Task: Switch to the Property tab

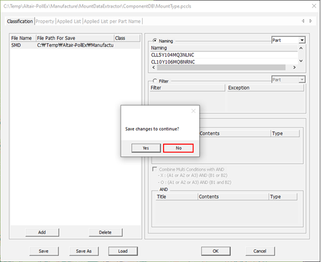Action: 45,22
